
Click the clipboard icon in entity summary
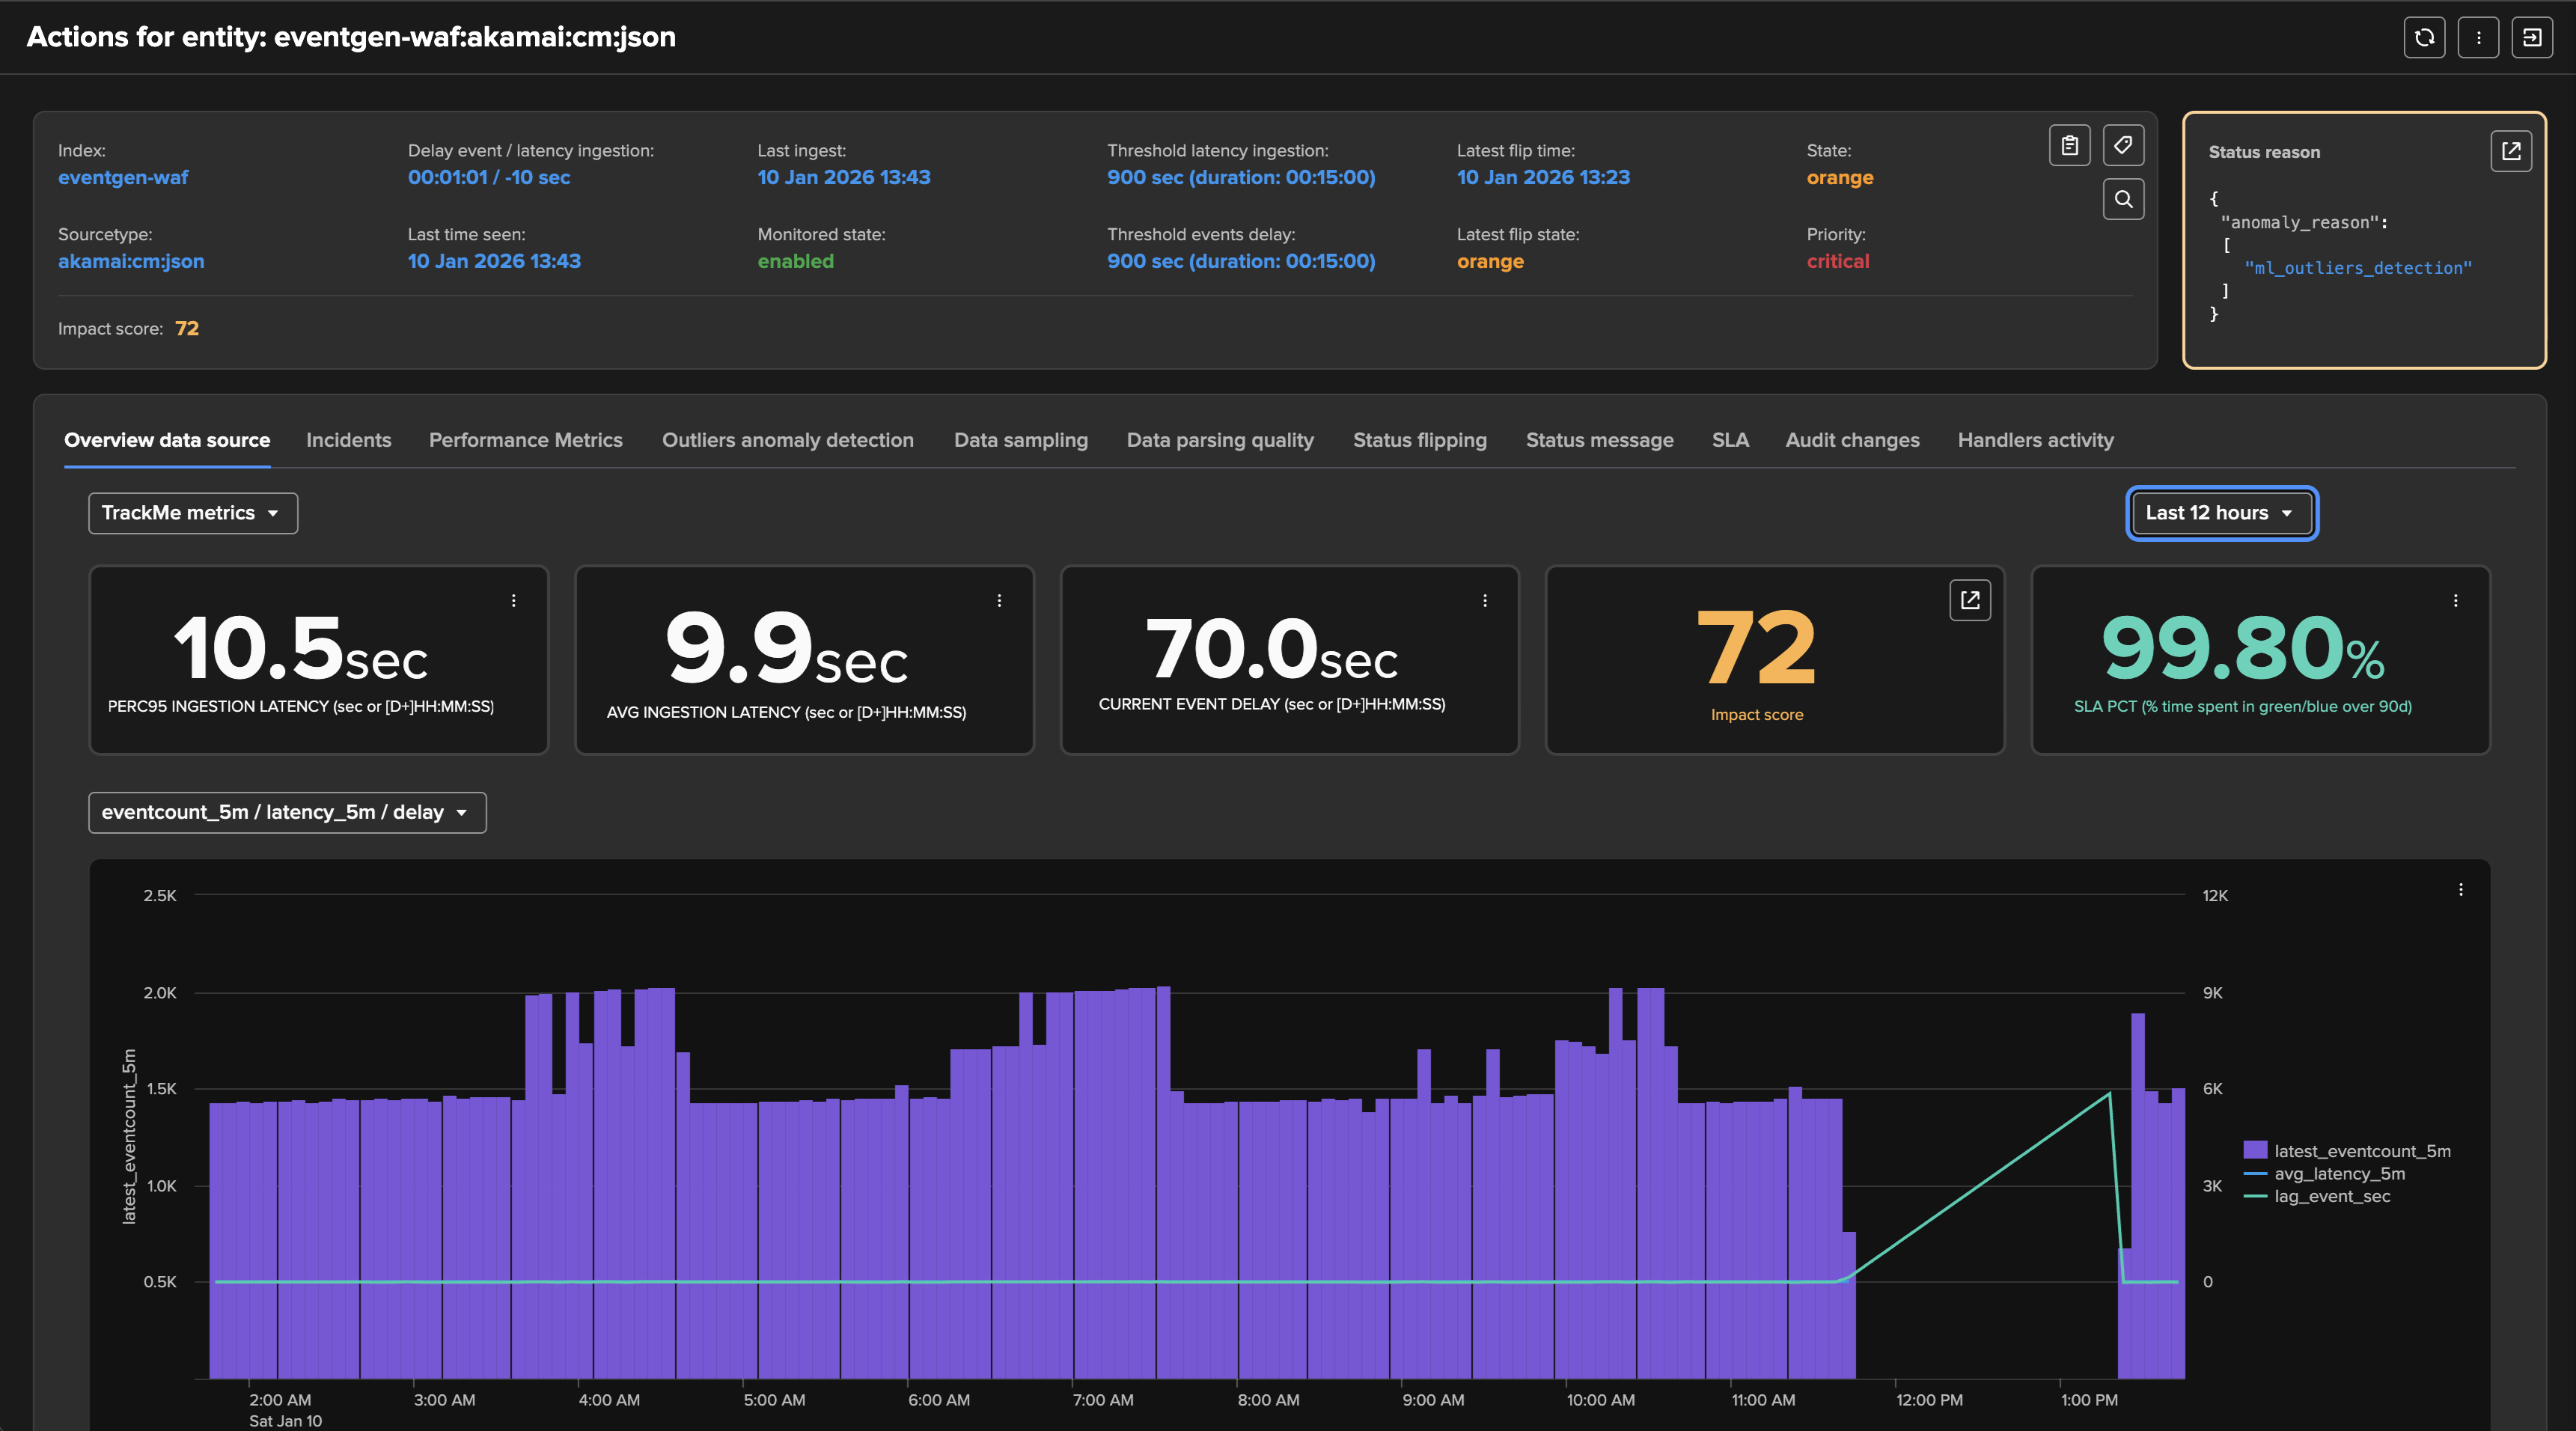point(2069,146)
